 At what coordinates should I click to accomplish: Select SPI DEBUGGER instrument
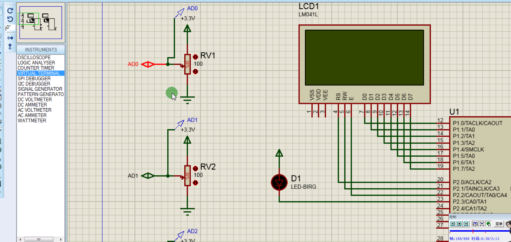click(x=41, y=79)
